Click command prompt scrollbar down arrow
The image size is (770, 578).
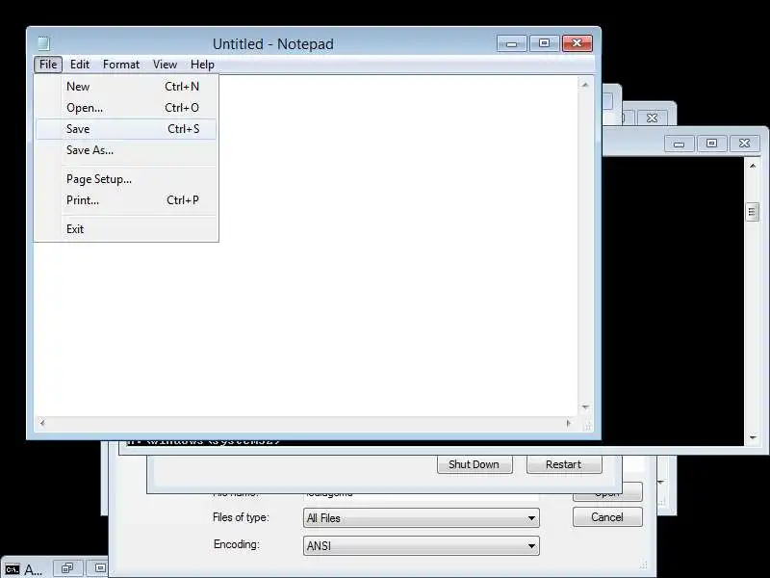pos(753,437)
